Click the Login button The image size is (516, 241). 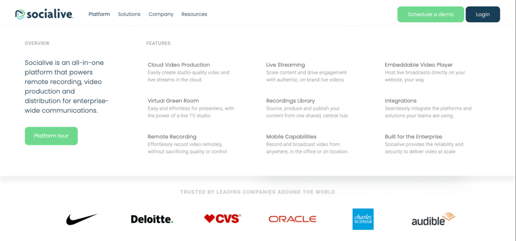483,14
